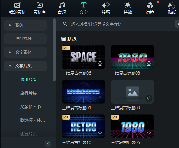Select 热门推荐 in the sidebar

coord(25,39)
